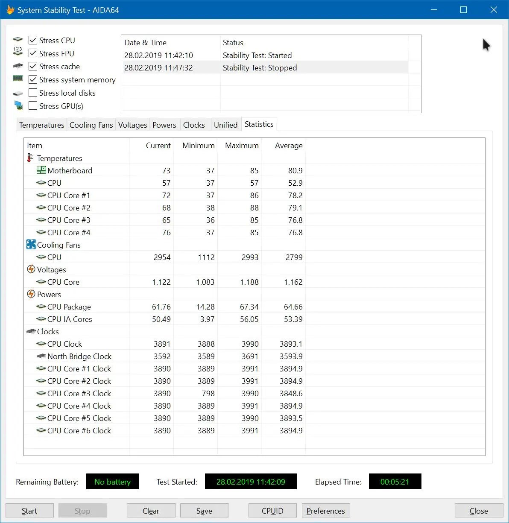Click the Average column header
The height and width of the screenshot is (523, 509).
[283, 145]
